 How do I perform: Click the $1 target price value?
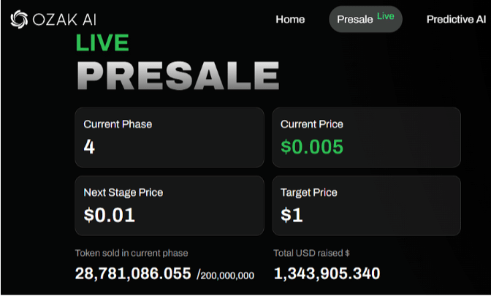click(x=292, y=216)
